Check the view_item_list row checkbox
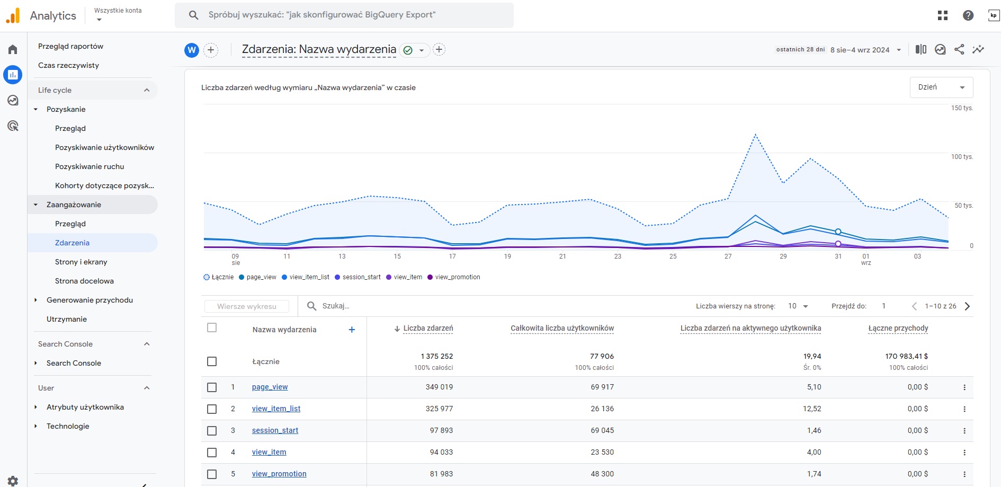 [x=212, y=409]
